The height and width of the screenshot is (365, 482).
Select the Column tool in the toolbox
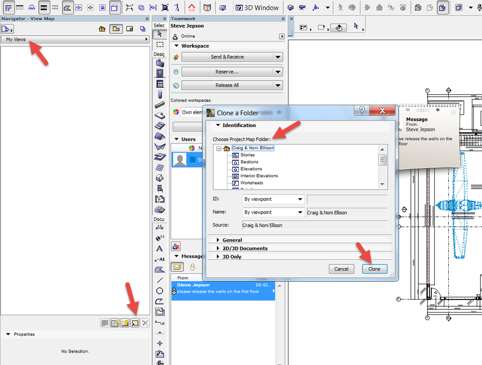[160, 94]
